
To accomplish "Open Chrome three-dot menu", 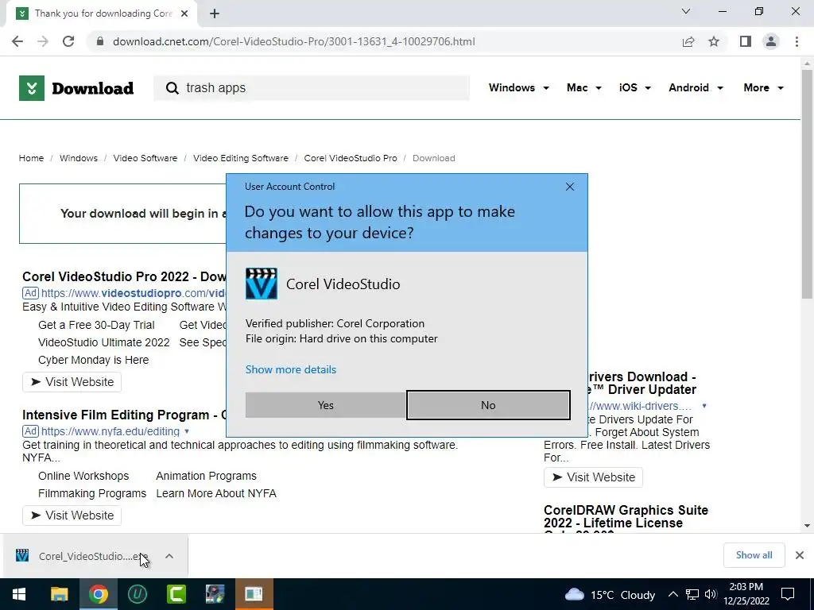I will tap(797, 41).
